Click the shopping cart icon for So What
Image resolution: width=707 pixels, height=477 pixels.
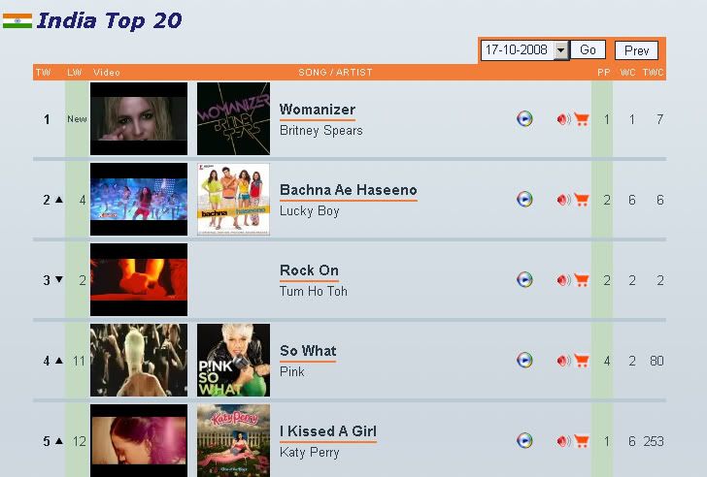(x=581, y=361)
